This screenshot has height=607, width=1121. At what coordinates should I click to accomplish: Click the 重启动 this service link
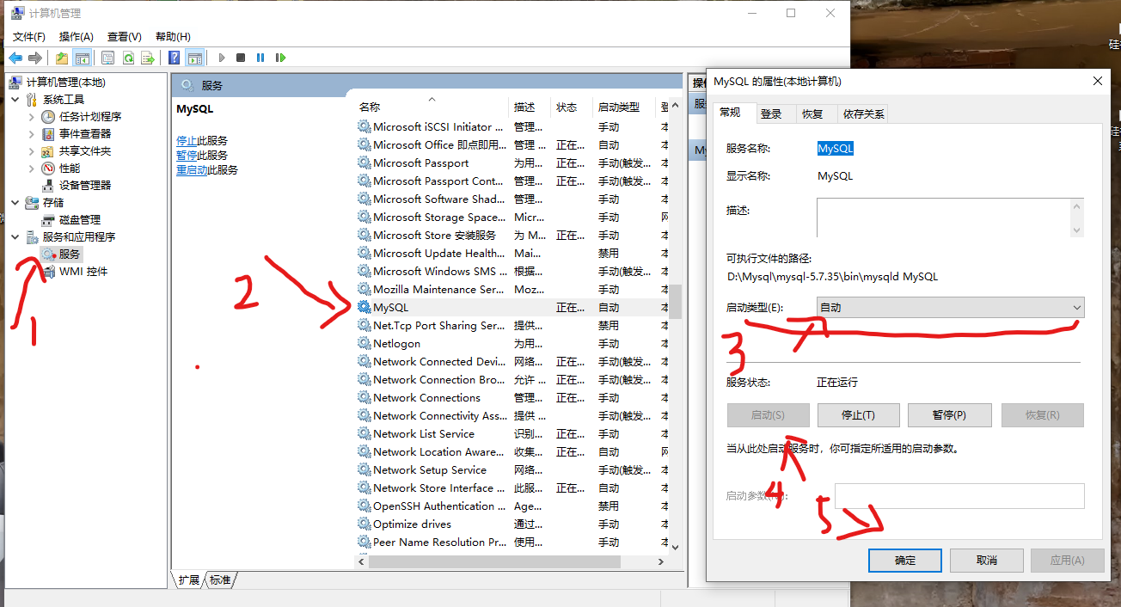pos(192,169)
